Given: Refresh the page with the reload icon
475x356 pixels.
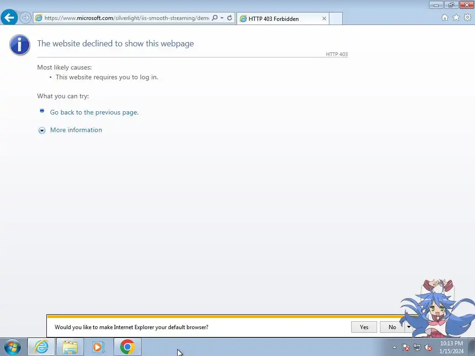Looking at the screenshot, I should (x=230, y=18).
